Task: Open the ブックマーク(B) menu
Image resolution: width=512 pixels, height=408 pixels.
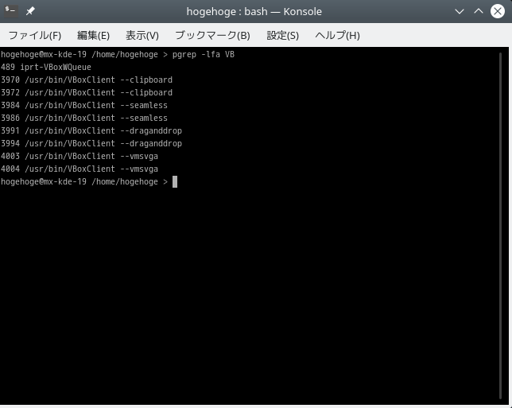Action: point(212,35)
